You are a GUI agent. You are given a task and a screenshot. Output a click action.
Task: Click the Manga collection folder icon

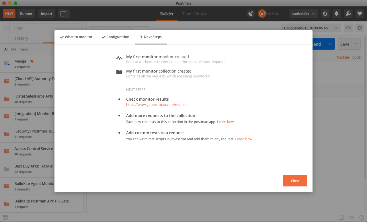coord(7,64)
